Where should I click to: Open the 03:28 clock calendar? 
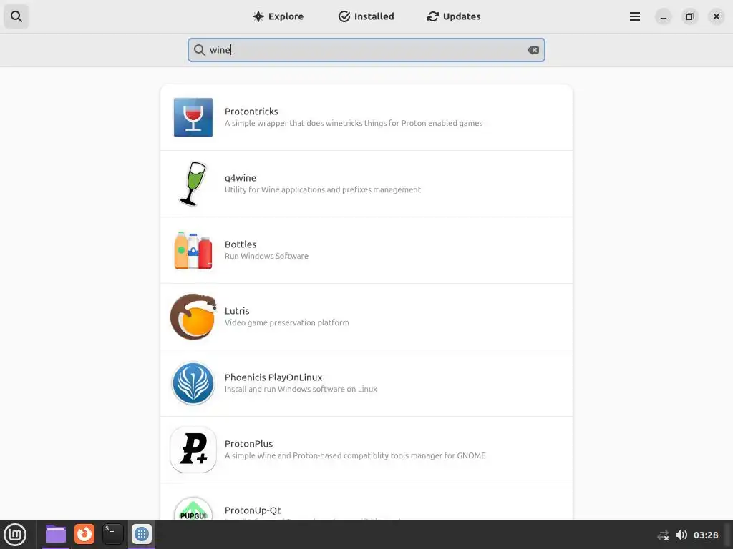click(x=705, y=535)
